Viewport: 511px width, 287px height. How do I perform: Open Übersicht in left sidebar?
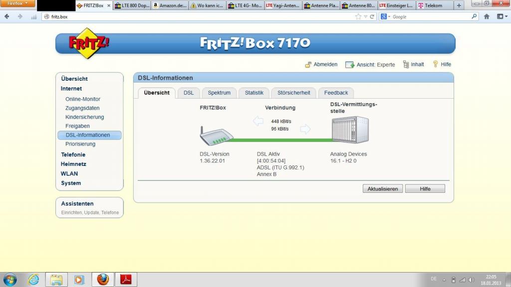pyautogui.click(x=74, y=79)
